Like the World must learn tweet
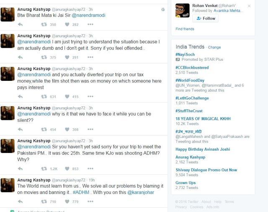 pyautogui.click(x=67, y=202)
